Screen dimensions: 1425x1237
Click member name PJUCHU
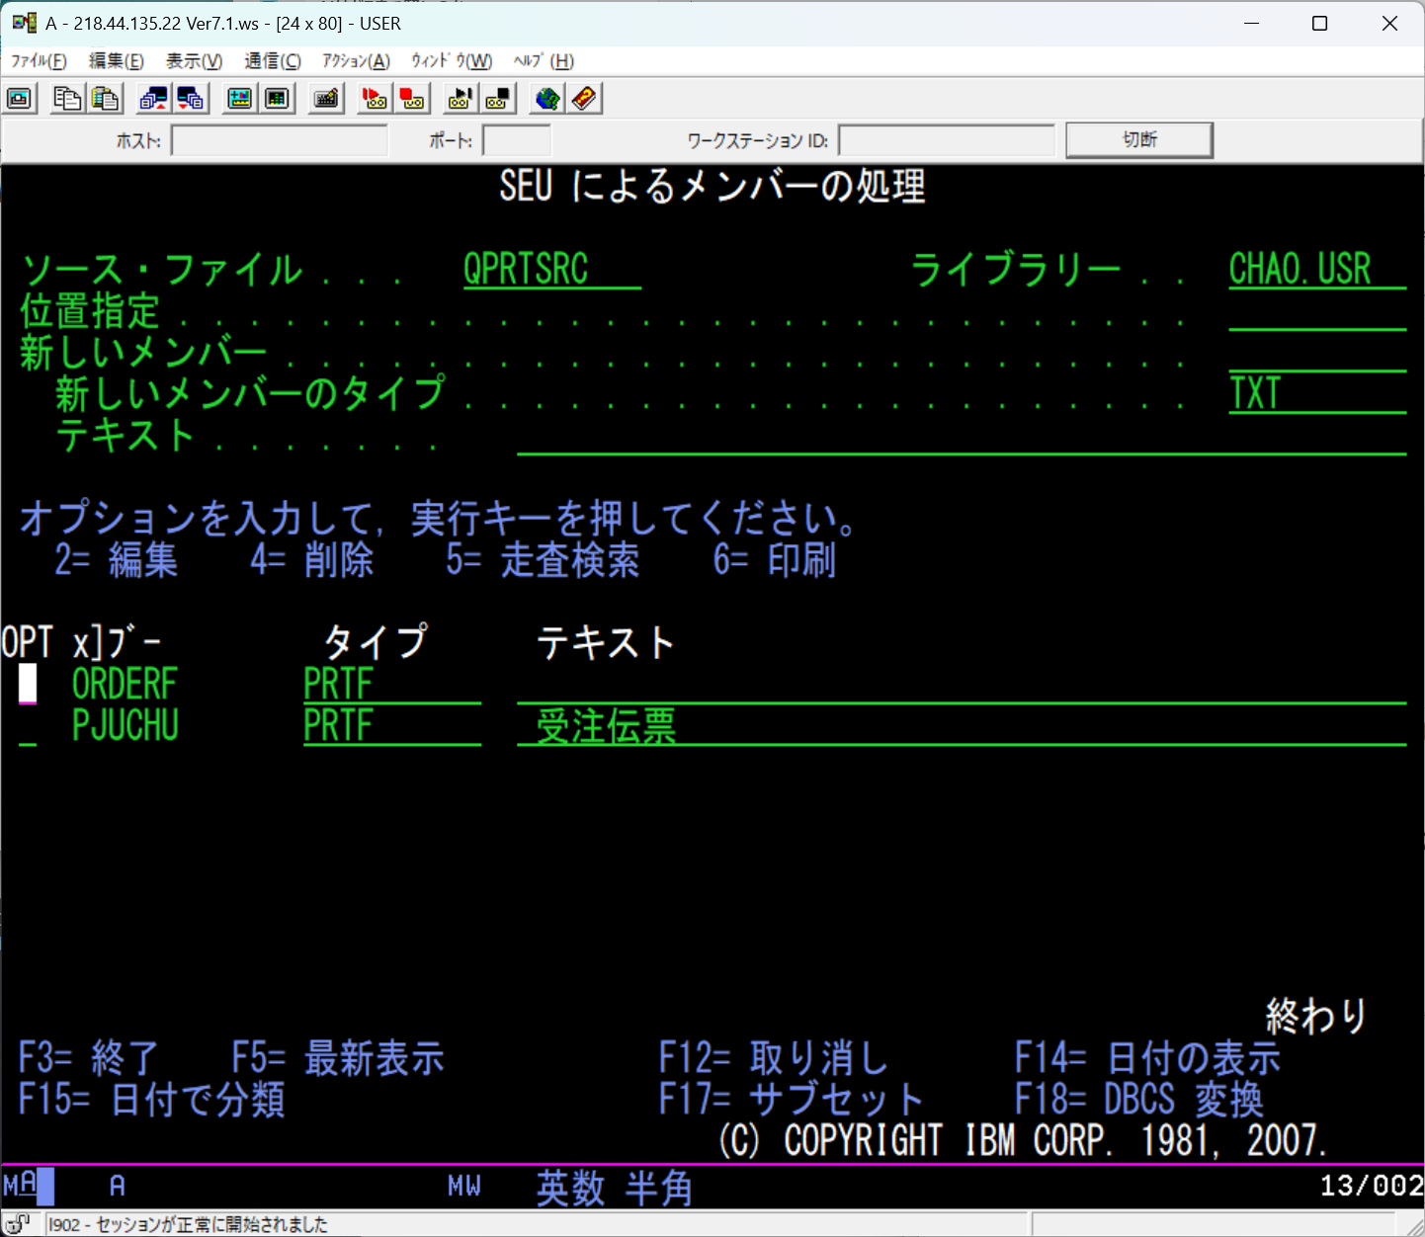click(126, 725)
